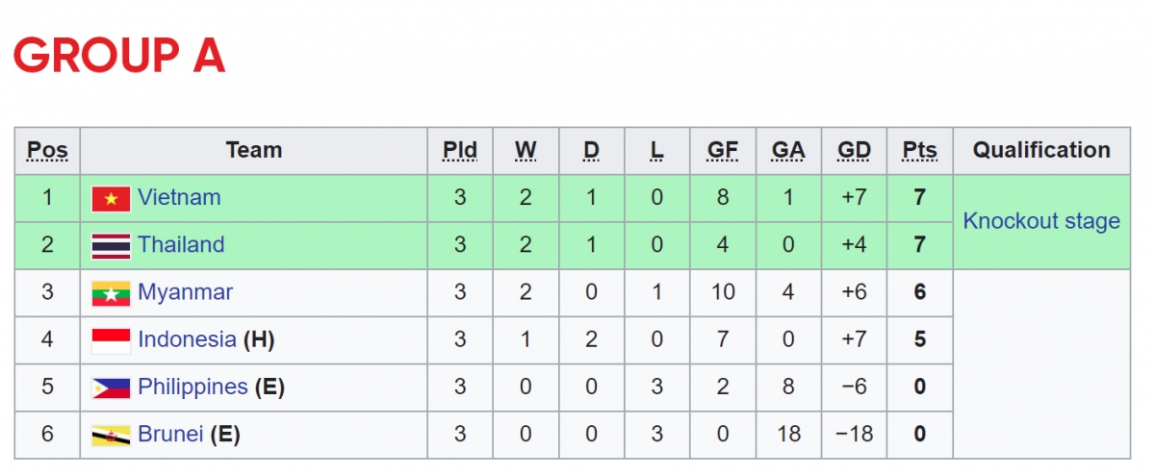This screenshot has width=1155, height=475.
Task: Open the Myanmar team link
Action: pyautogui.click(x=185, y=291)
